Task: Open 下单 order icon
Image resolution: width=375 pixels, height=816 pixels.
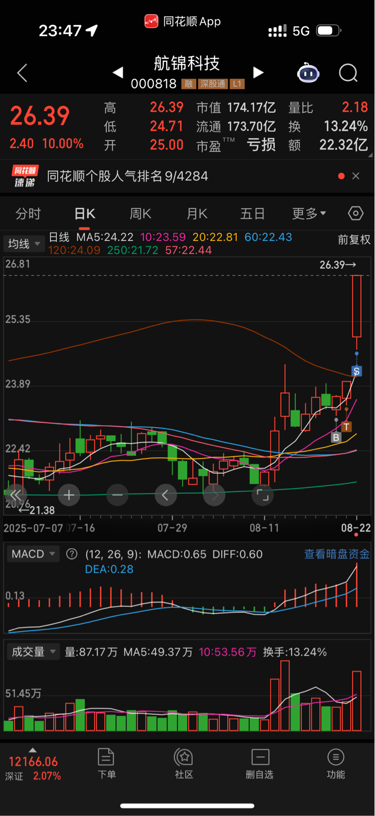Action: pos(106,764)
